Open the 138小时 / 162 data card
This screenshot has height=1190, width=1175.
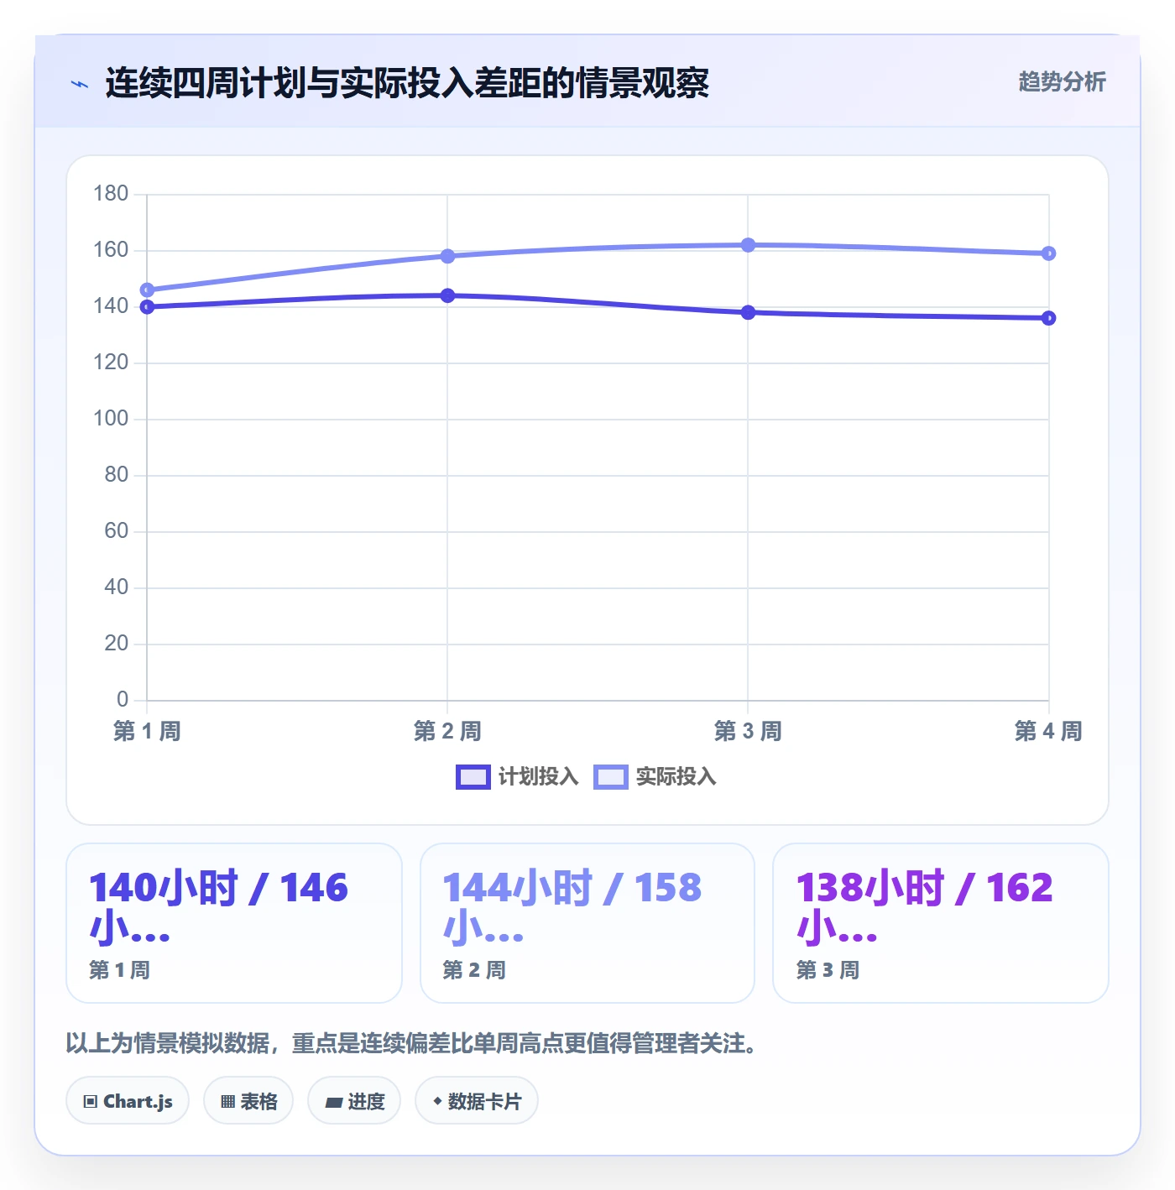point(941,923)
